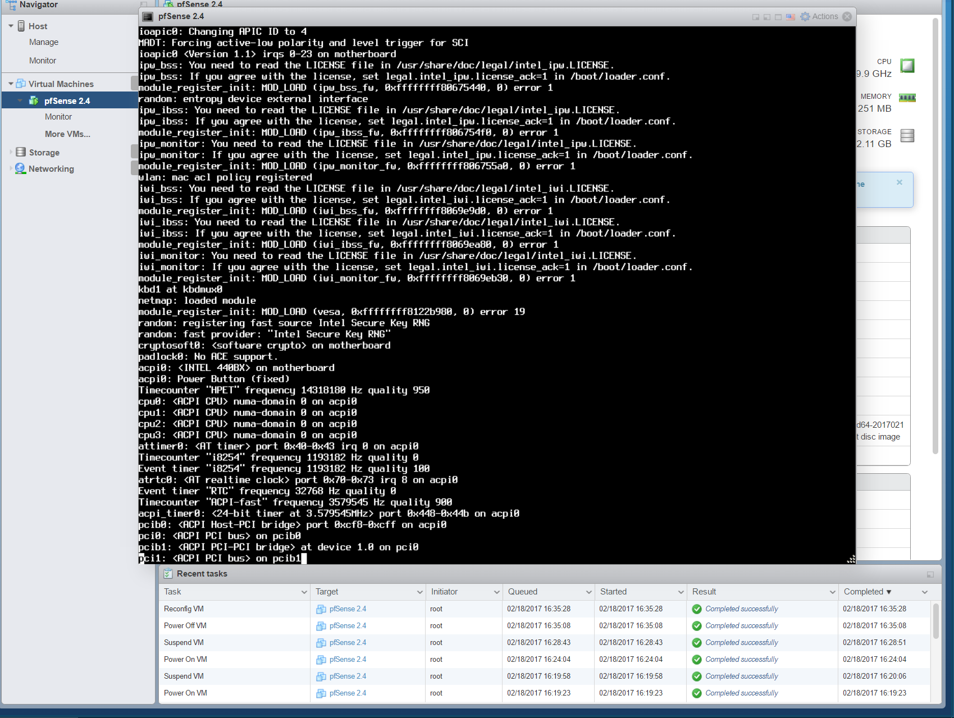Image resolution: width=954 pixels, height=718 pixels.
Task: Select Manage under Host
Action: (44, 42)
